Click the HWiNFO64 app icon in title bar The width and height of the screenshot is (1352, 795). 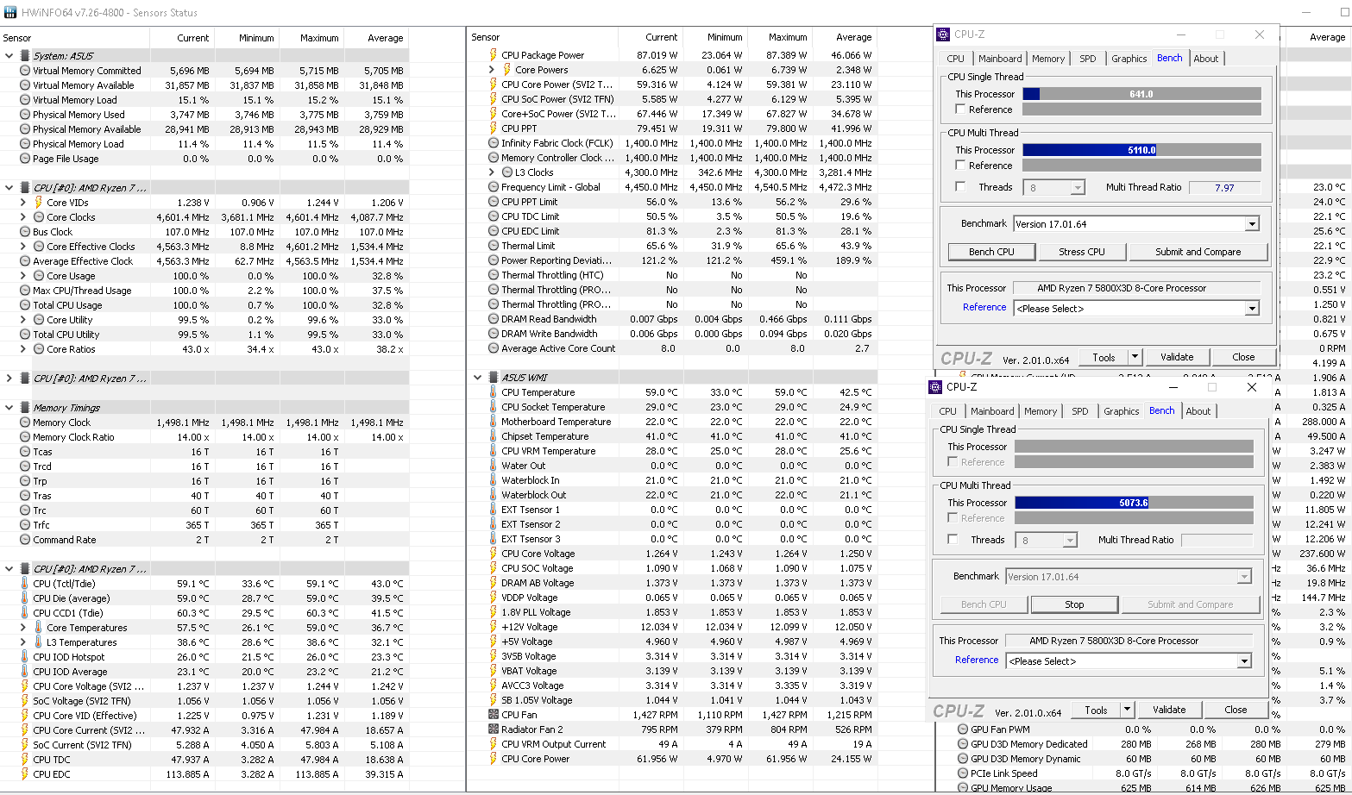pos(10,13)
